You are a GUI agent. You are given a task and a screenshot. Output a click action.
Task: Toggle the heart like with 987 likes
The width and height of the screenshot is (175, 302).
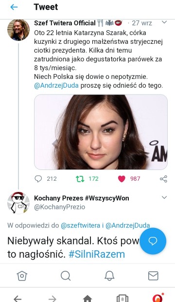coord(122,179)
